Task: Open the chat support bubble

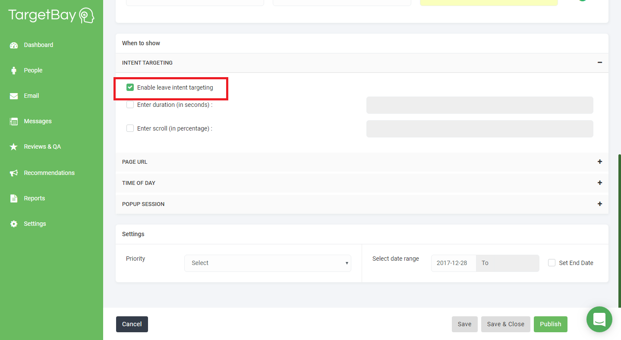Action: click(x=599, y=319)
